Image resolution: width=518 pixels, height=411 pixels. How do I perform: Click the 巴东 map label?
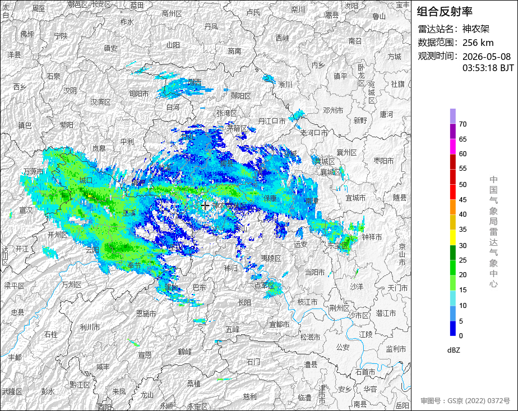point(199,287)
